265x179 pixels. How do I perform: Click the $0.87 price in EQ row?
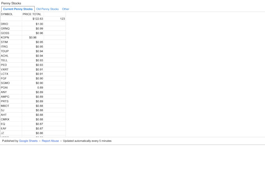[x=33, y=124]
